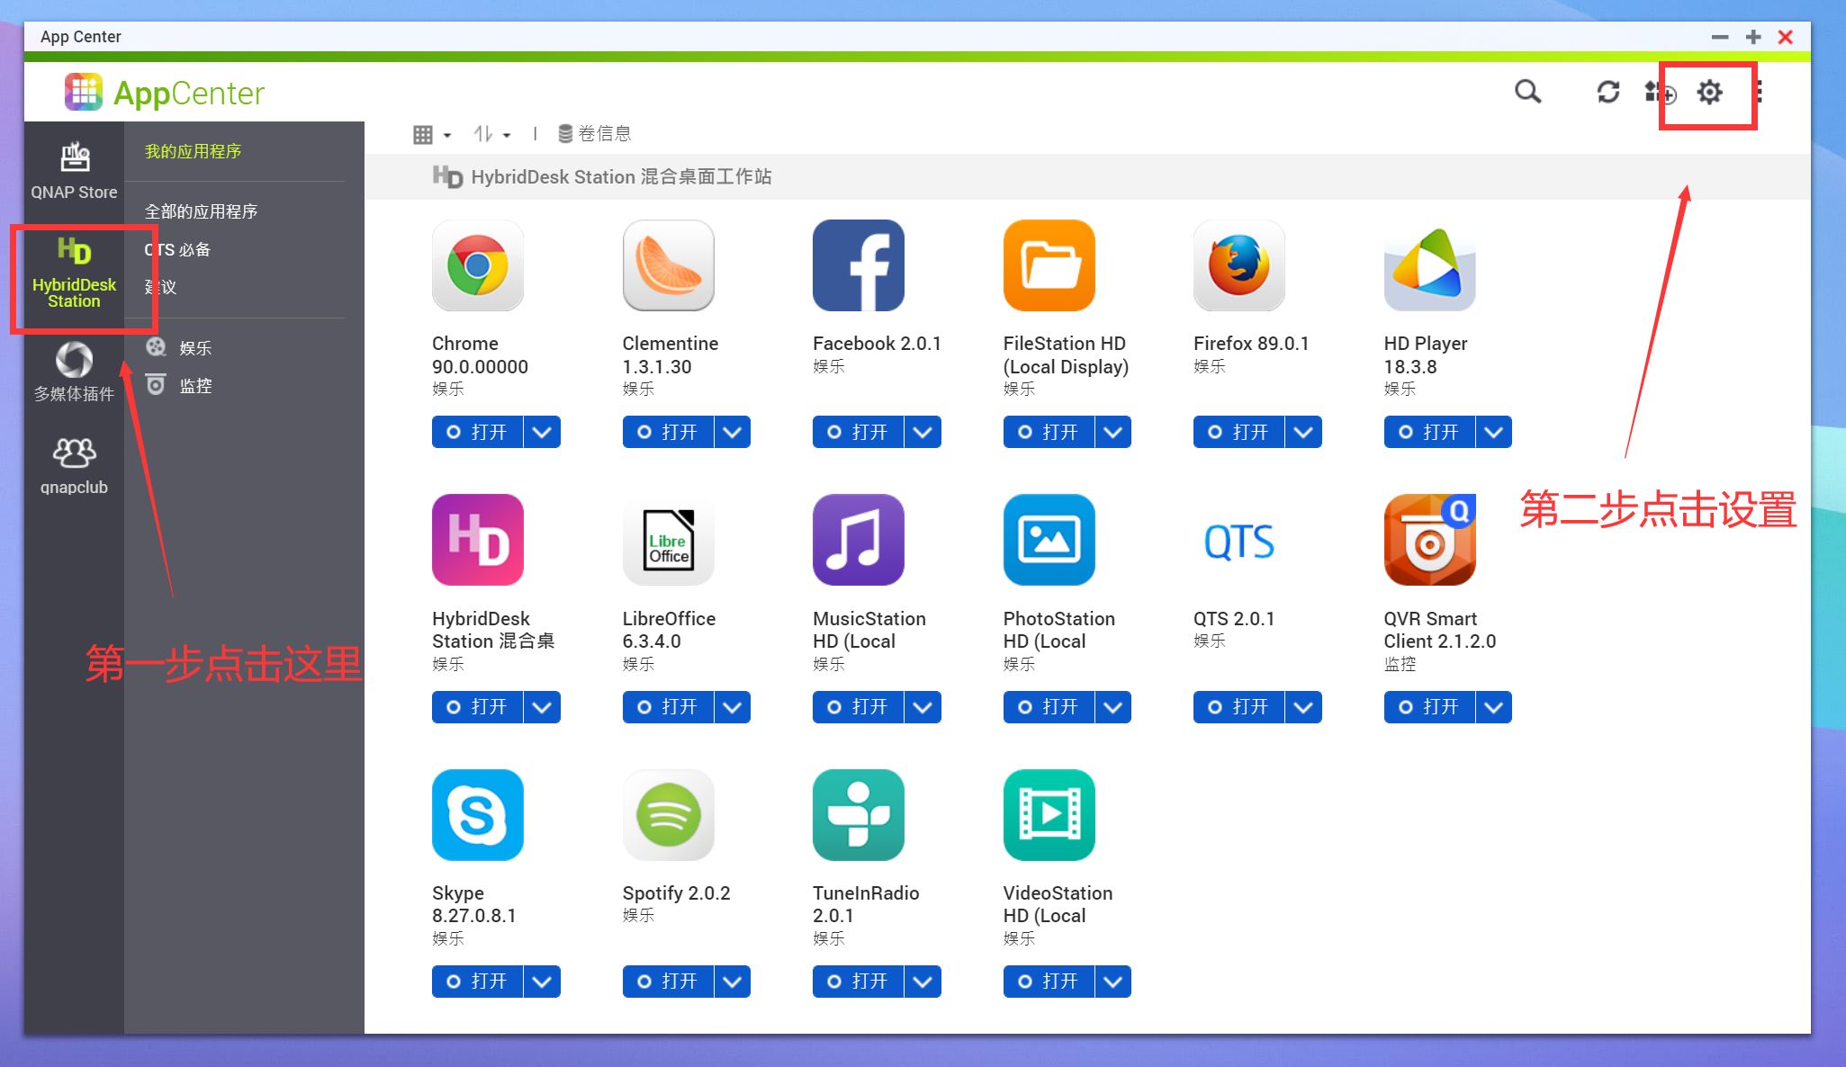Click the HD Player app icon
This screenshot has height=1067, width=1846.
coord(1430,265)
